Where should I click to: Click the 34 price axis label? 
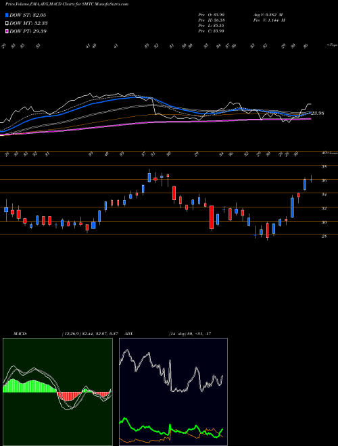pos(324,195)
